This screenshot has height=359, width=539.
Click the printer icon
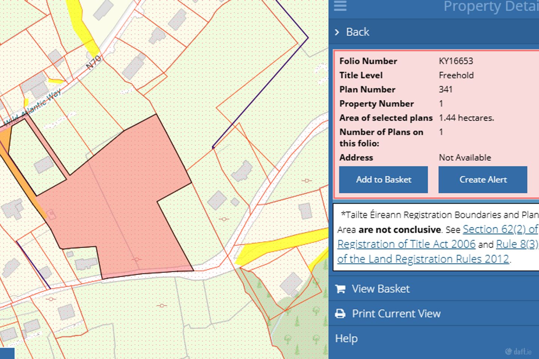click(340, 314)
